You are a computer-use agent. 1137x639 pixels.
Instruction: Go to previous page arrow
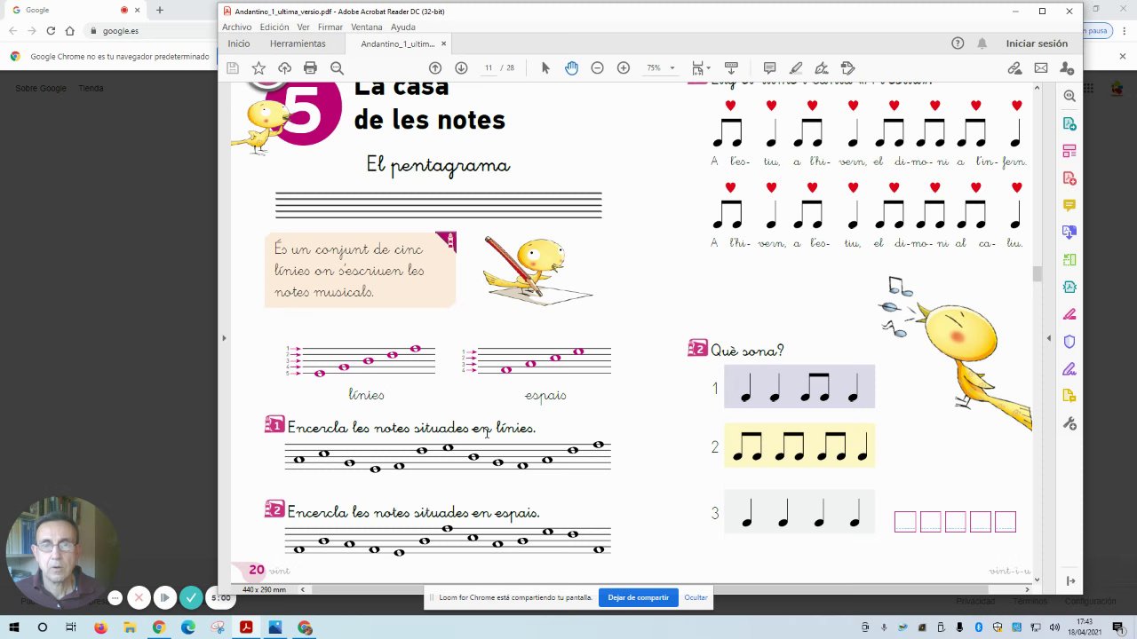click(435, 68)
